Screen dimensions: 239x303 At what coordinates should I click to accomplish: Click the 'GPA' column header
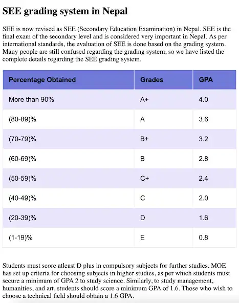[x=214, y=80]
